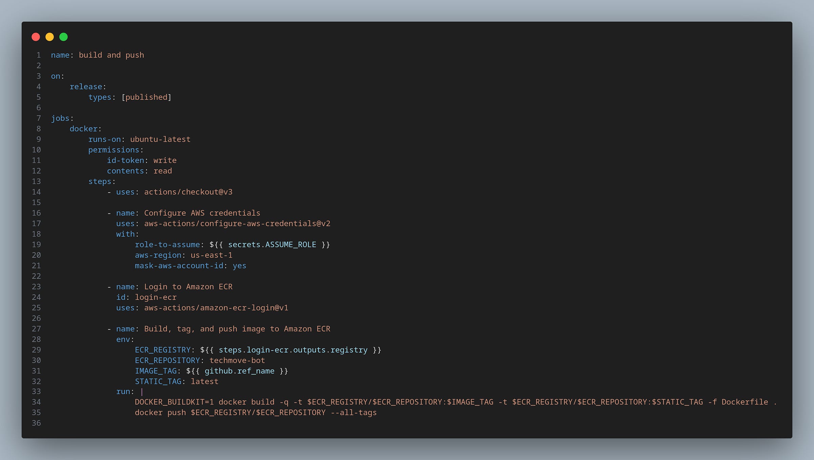The image size is (814, 460).
Task: Click 'mask-aws-account-id' key
Action: [x=179, y=265]
